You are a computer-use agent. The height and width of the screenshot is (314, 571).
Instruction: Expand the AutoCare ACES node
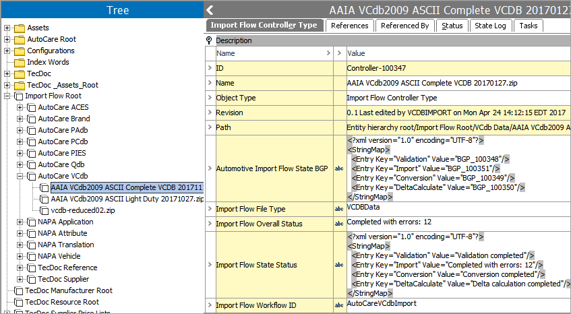20,108
